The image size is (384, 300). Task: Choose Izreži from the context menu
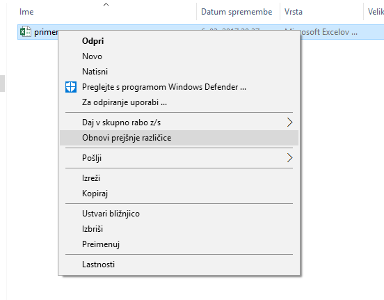91,178
